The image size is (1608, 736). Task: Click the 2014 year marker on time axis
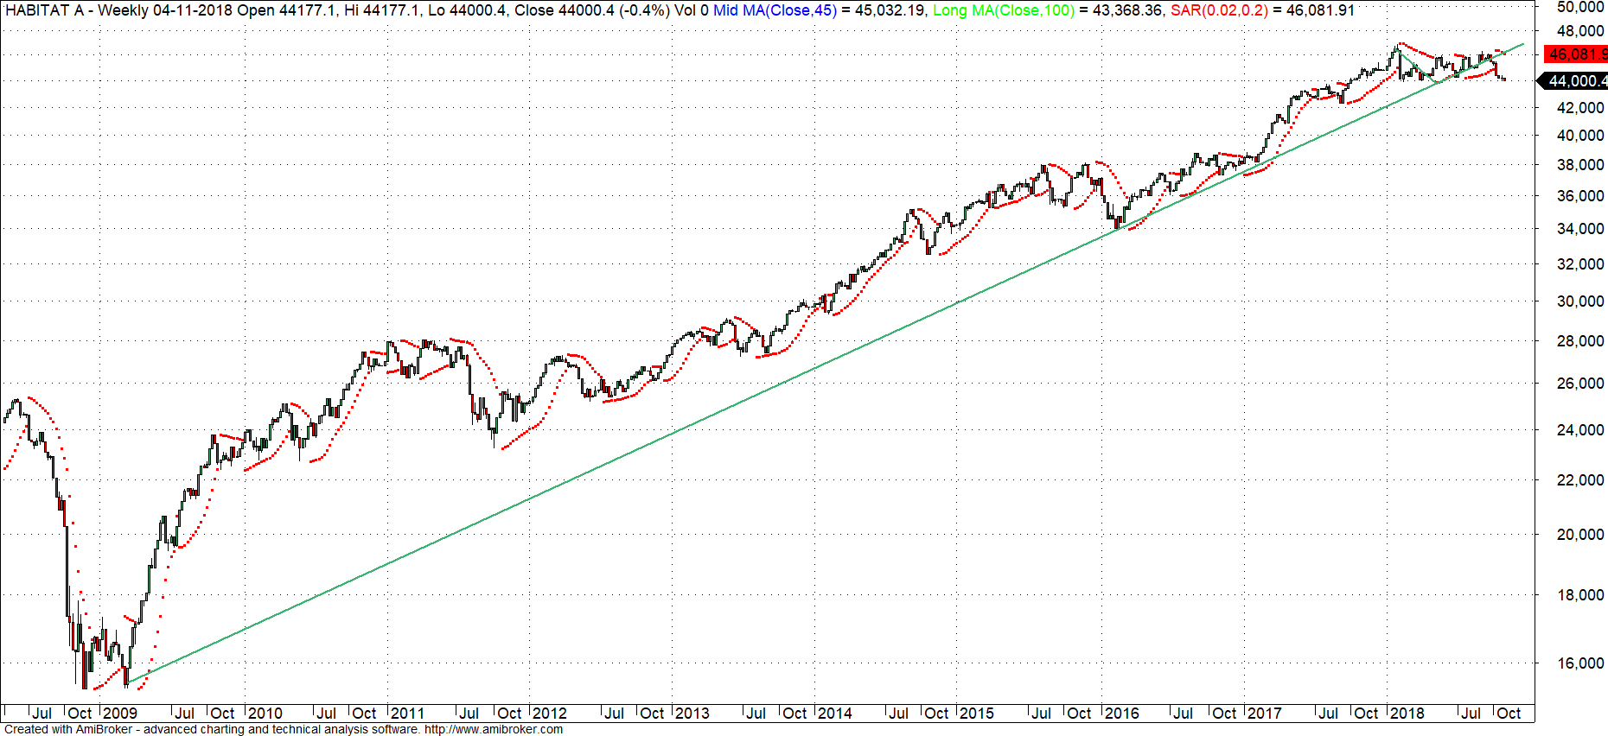(834, 714)
